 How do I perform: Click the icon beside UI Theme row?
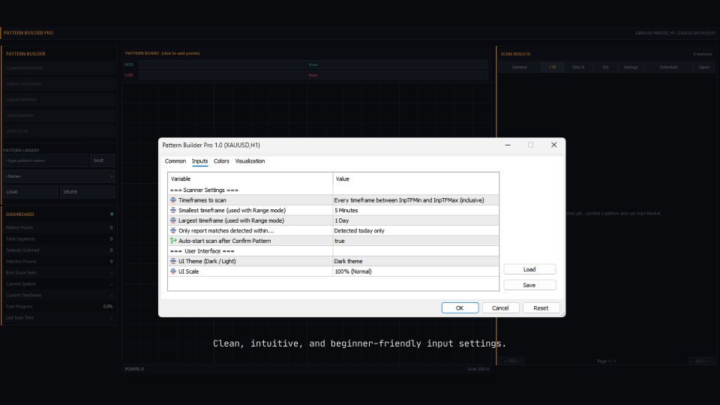pos(173,261)
